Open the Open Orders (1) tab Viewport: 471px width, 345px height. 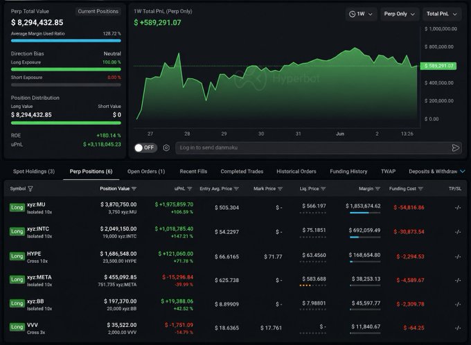pyautogui.click(x=146, y=171)
